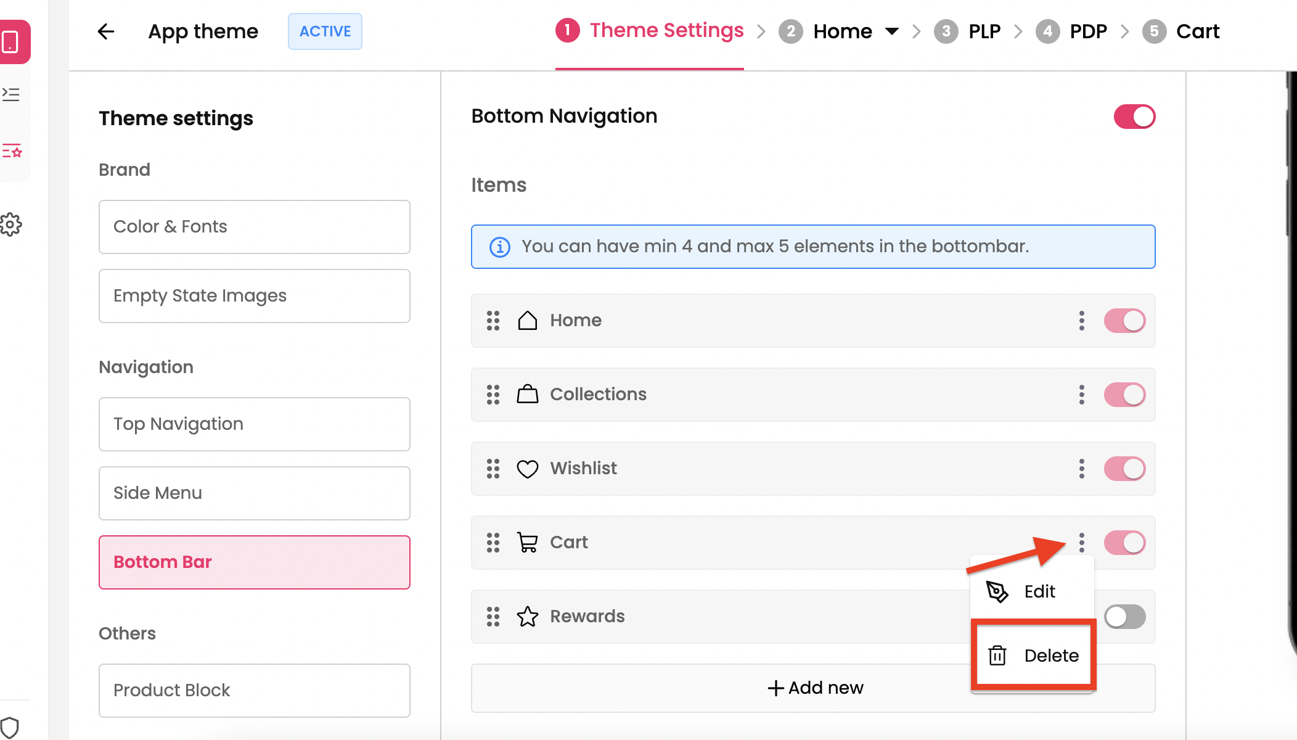The image size is (1297, 740).
Task: Click the starred list icon in sidebar
Action: [12, 151]
